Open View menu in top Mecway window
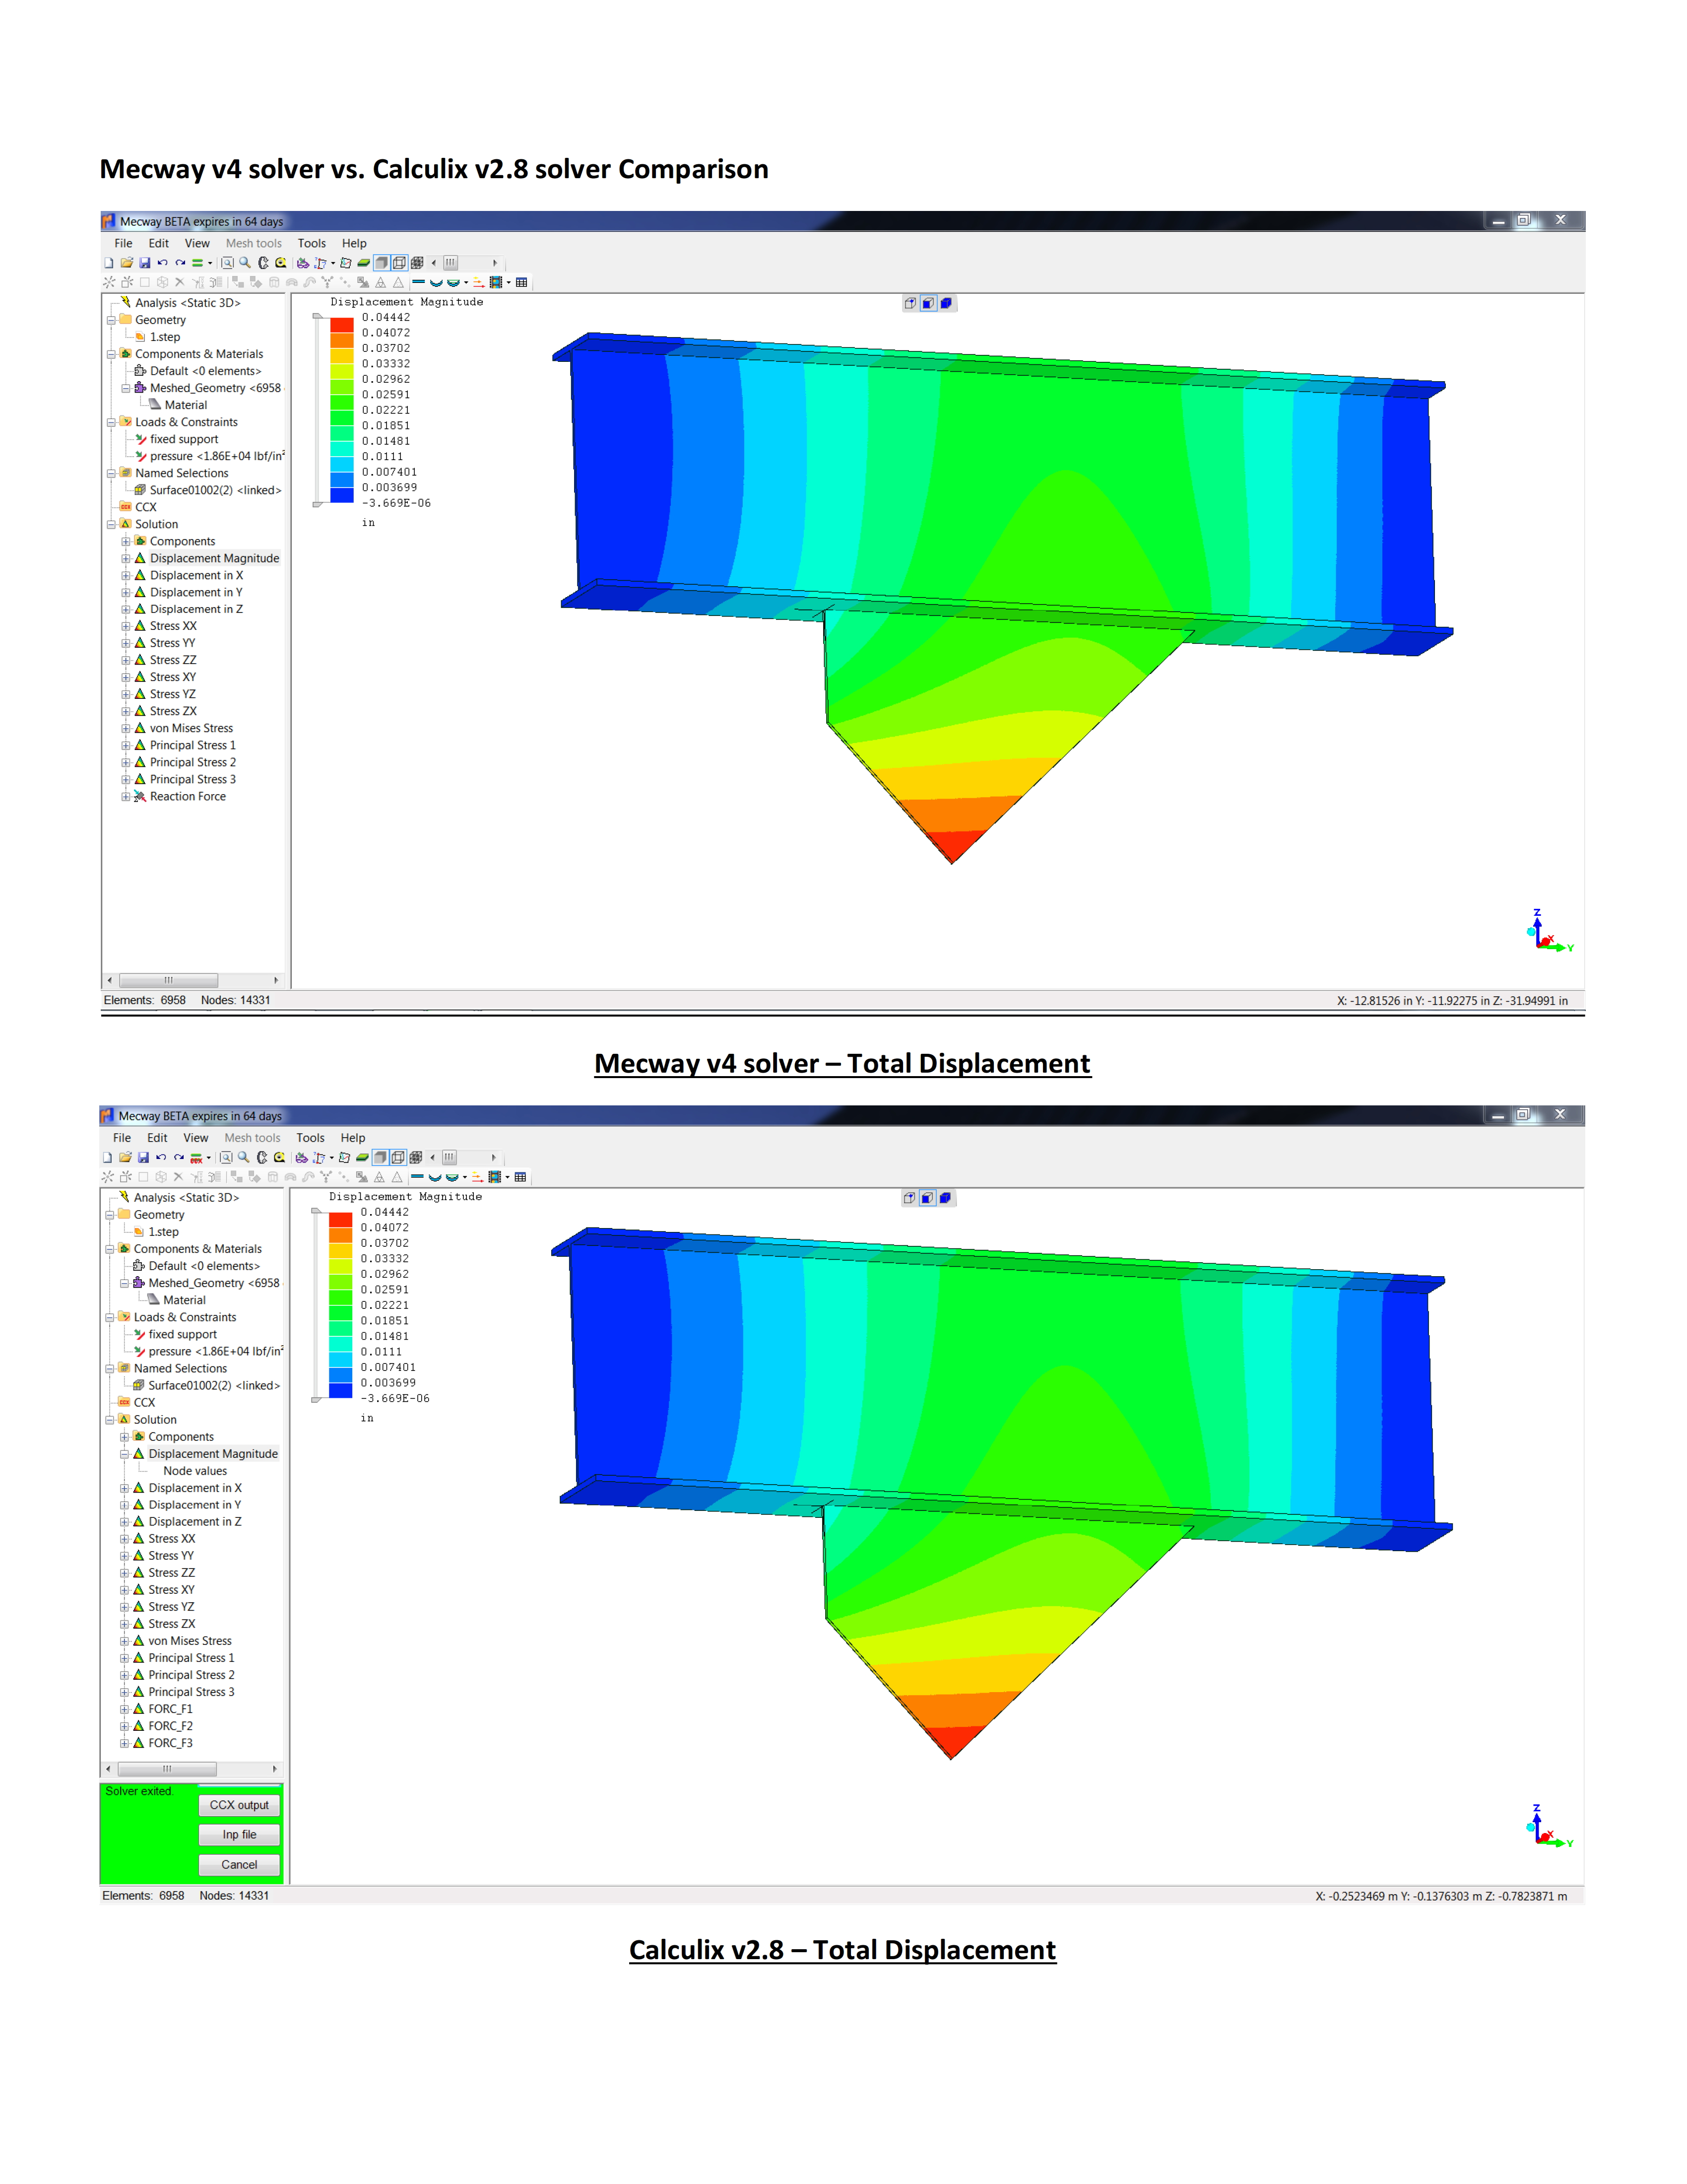This screenshot has height=2184, width=1687. 197,244
